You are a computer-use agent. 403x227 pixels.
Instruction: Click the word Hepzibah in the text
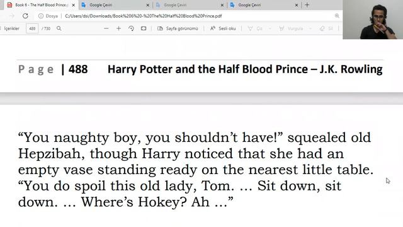(49, 154)
